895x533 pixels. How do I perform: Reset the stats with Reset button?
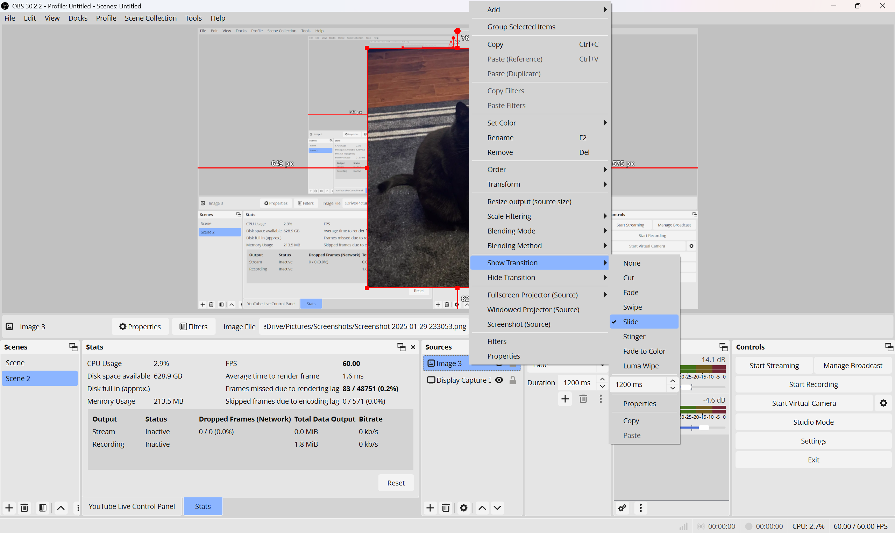click(396, 483)
